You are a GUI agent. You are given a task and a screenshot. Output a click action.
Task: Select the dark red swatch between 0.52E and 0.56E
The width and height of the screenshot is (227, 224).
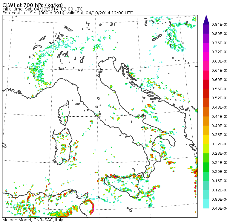tap(206, 93)
